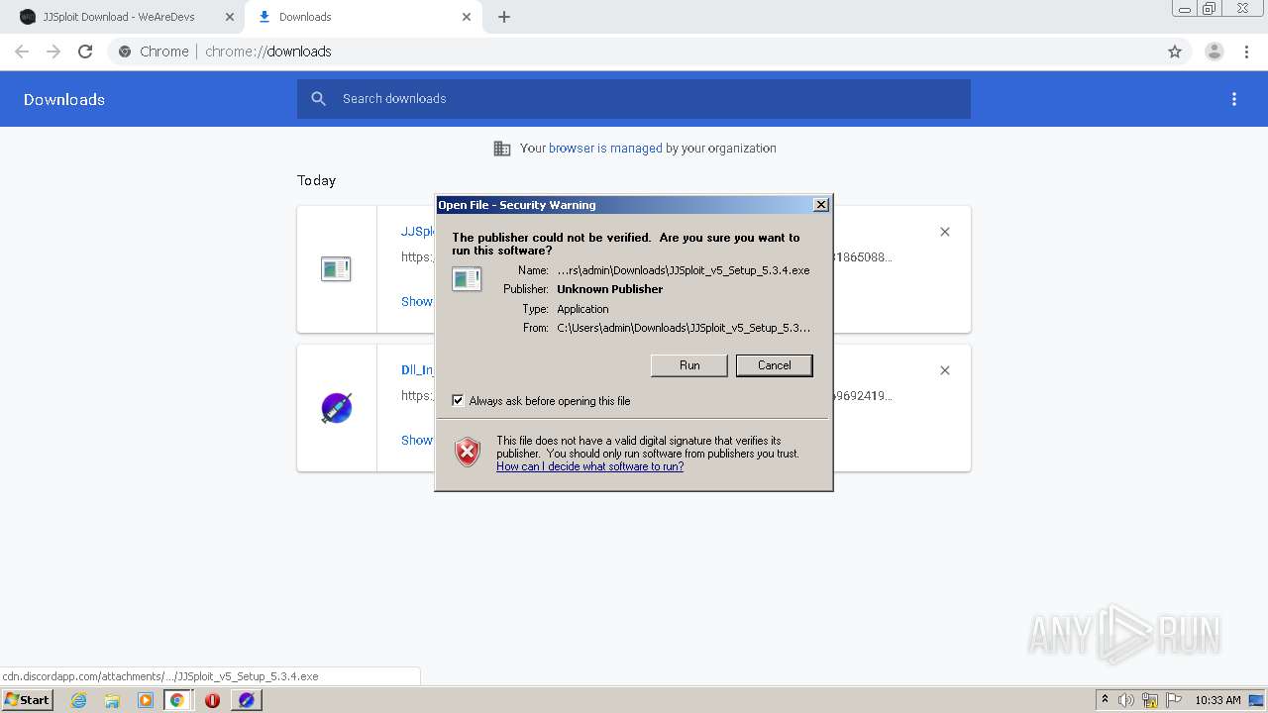The width and height of the screenshot is (1268, 713).
Task: Show JJSploit file in folder
Action: click(417, 302)
